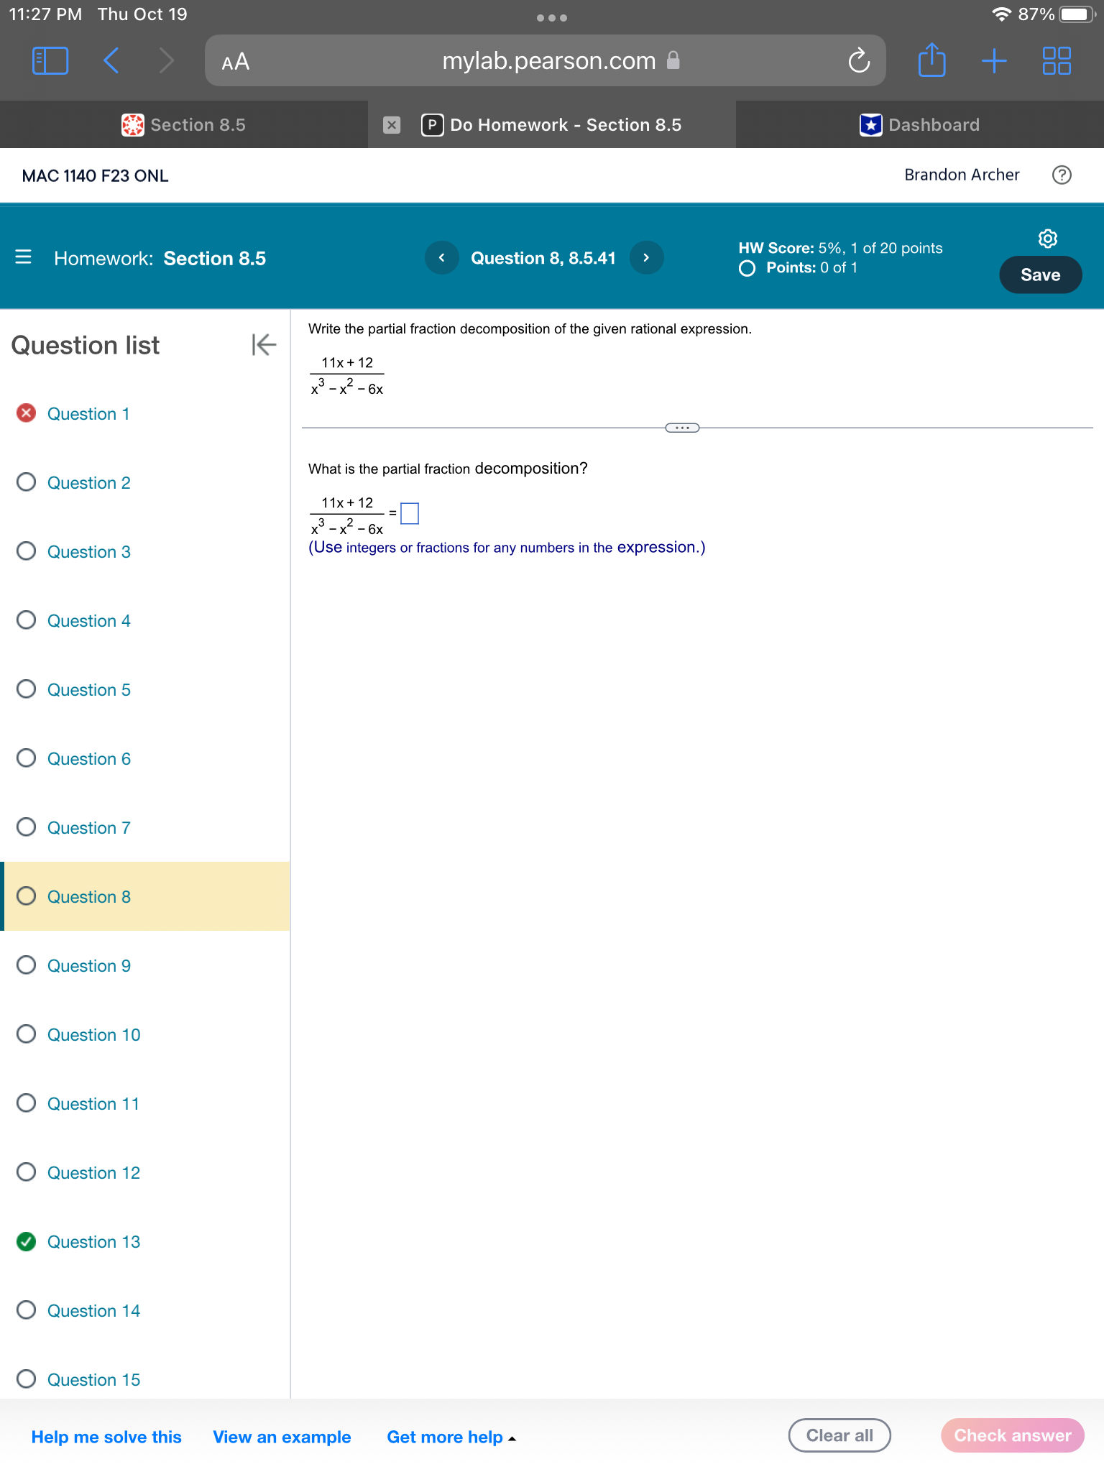
Task: Open Question 4 in the list
Action: (x=88, y=621)
